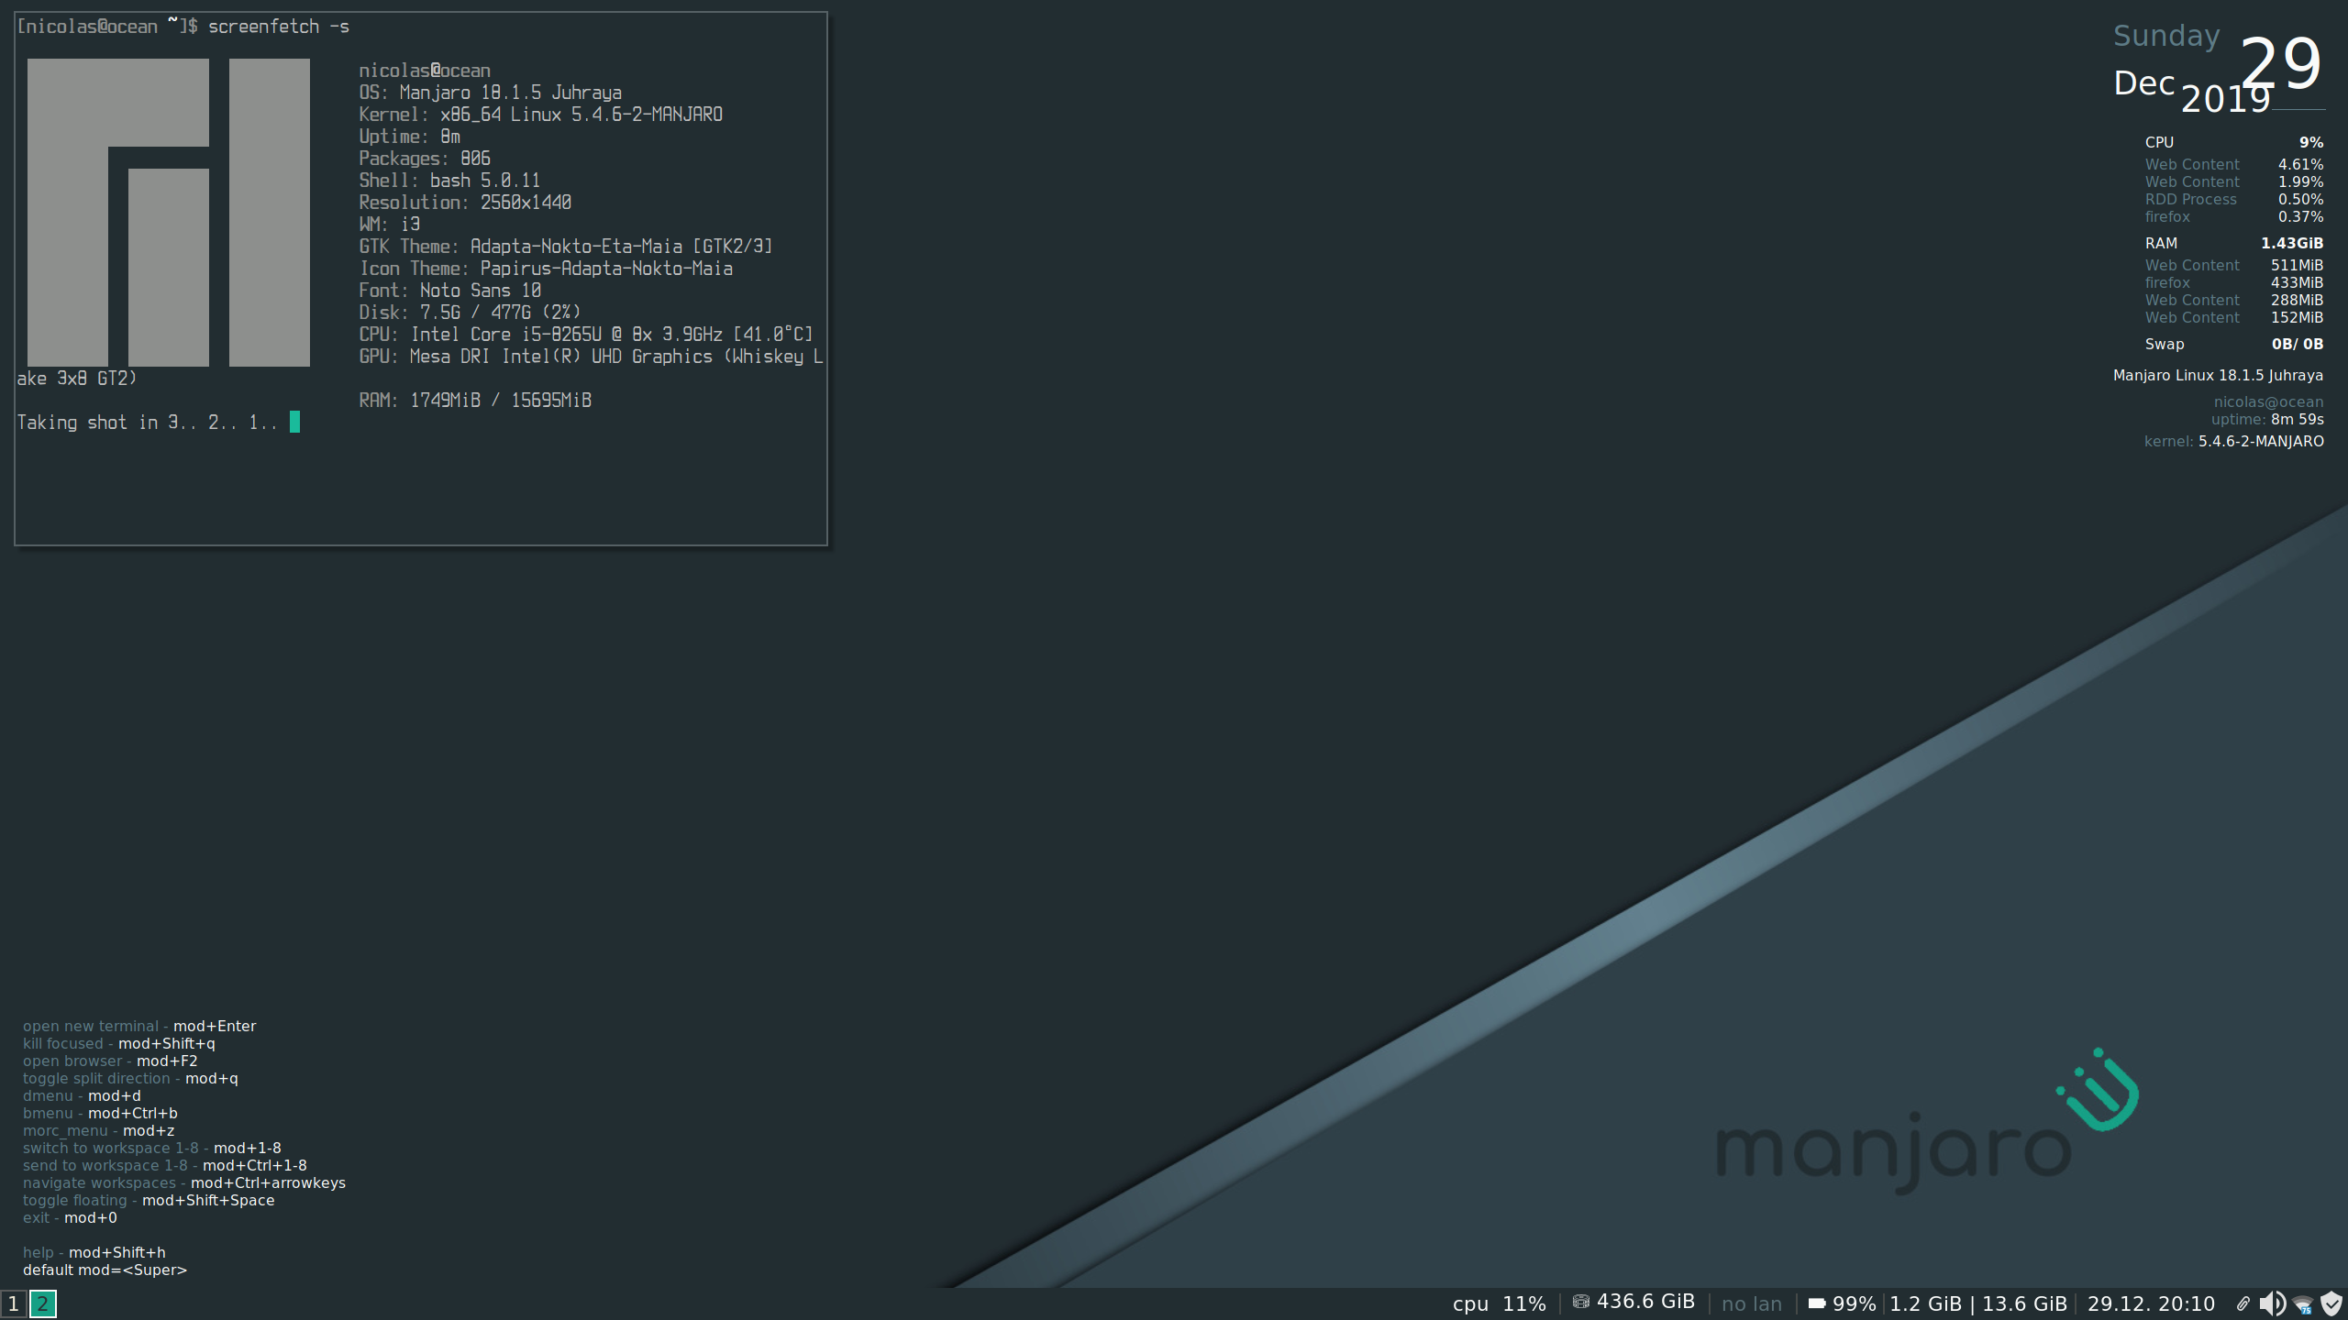Click the conky 'CPU 9%' heading

(2234, 142)
